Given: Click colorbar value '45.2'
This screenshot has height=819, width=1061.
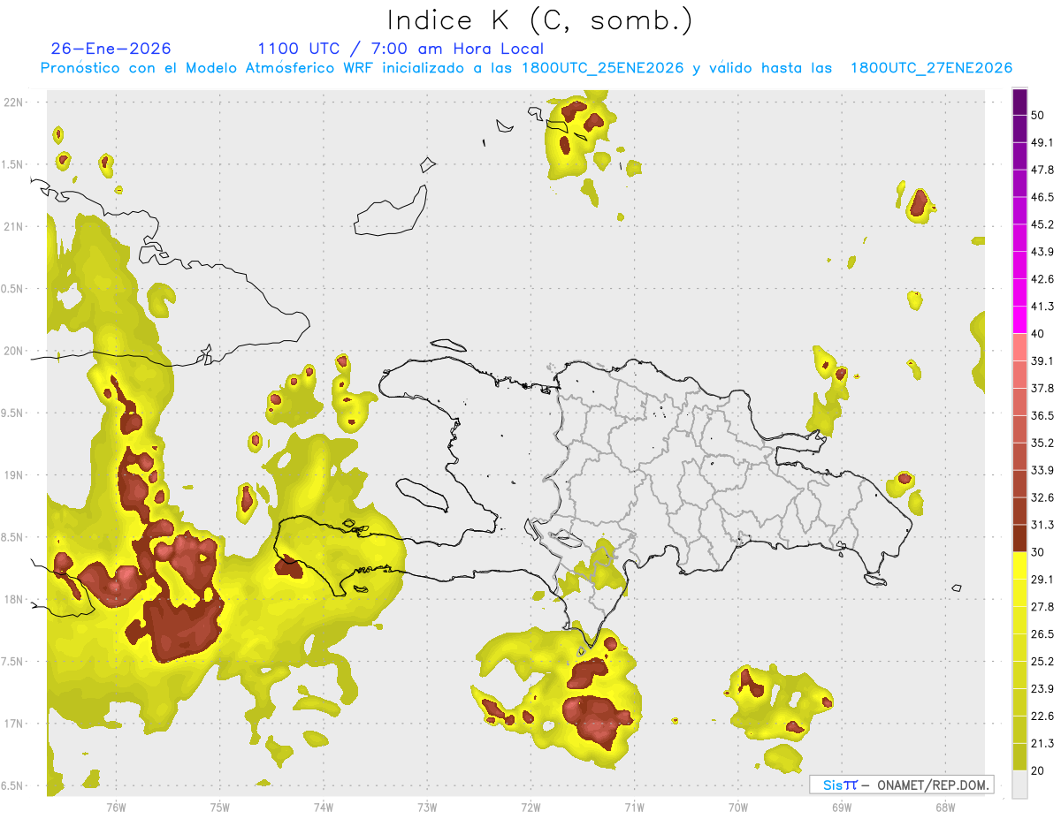Looking at the screenshot, I should [x=1042, y=224].
